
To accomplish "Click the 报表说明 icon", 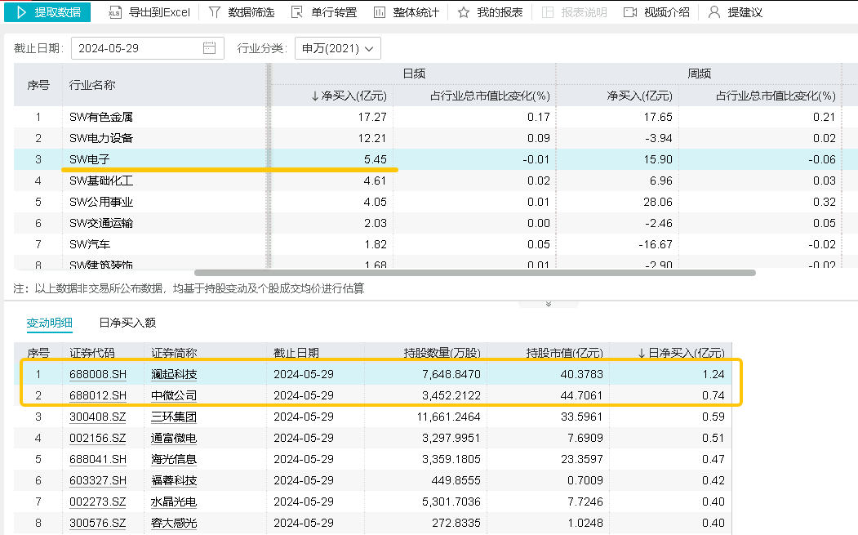I will click(548, 12).
